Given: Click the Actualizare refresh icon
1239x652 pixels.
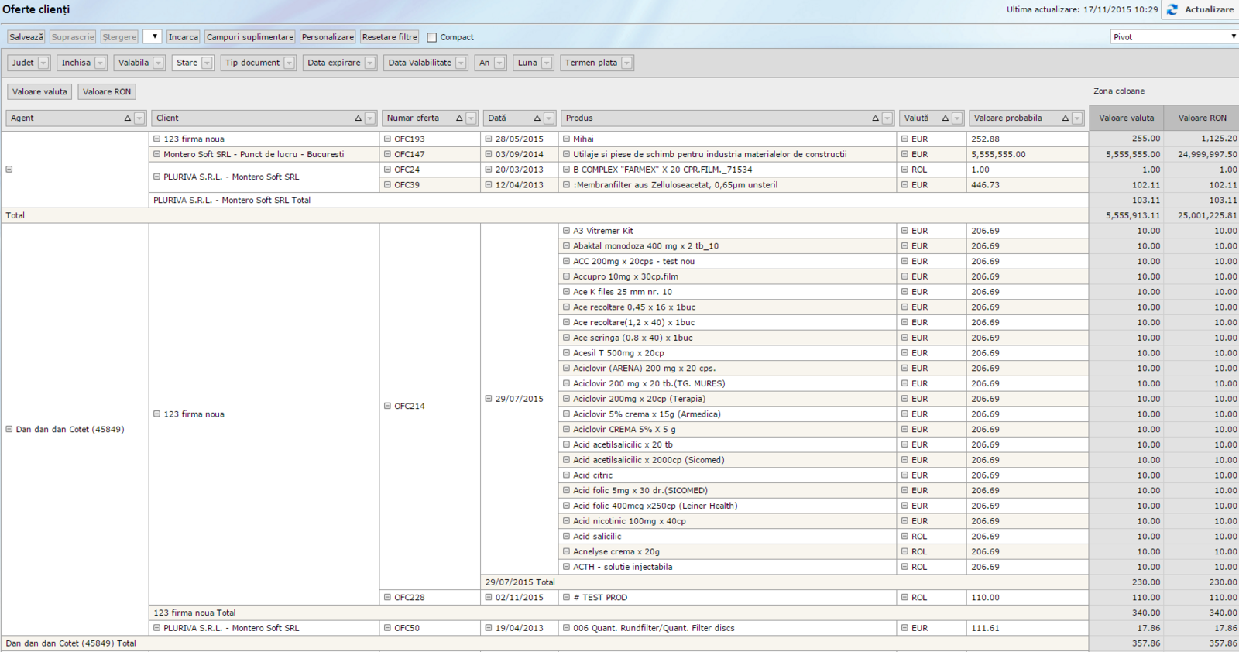Looking at the screenshot, I should click(x=1172, y=10).
